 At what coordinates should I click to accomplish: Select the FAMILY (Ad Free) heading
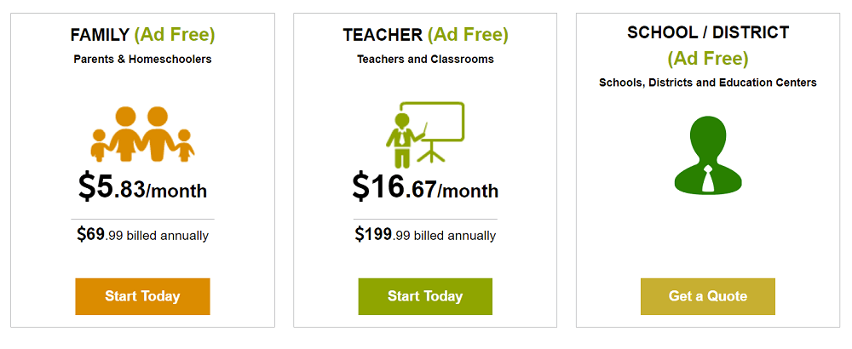click(142, 35)
